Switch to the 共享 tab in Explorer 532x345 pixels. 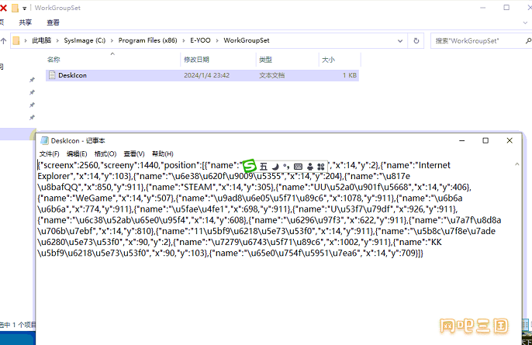25,22
